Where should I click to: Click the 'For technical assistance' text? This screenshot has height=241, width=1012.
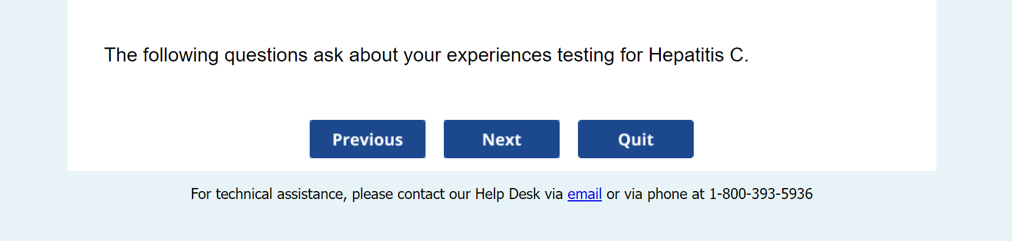[269, 194]
